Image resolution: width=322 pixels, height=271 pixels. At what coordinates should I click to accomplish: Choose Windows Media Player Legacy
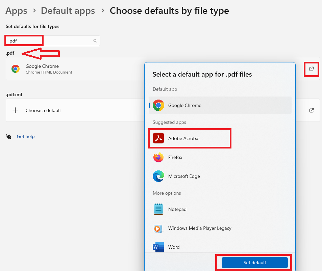click(x=220, y=228)
